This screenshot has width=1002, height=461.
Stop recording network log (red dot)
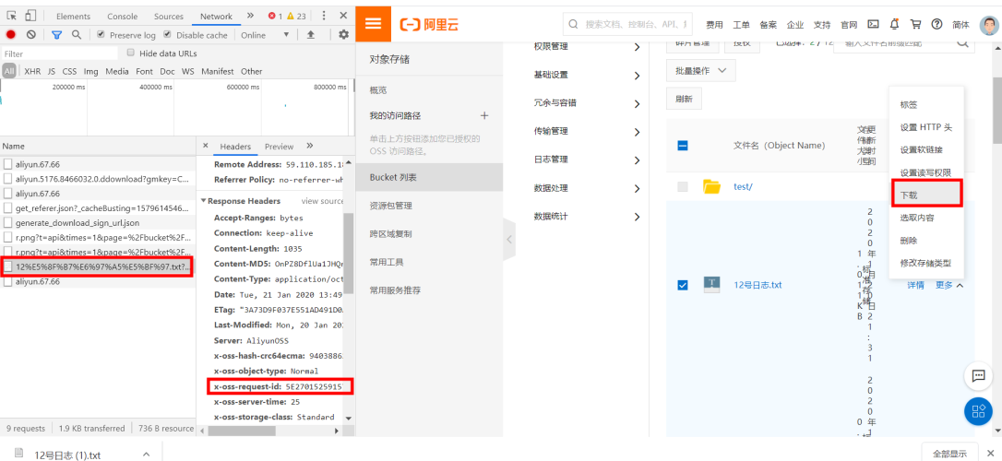11,35
